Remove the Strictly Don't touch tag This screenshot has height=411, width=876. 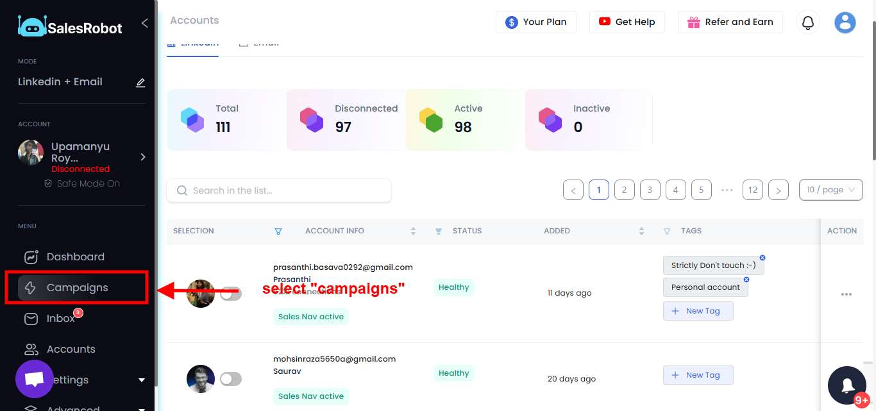[x=762, y=258]
